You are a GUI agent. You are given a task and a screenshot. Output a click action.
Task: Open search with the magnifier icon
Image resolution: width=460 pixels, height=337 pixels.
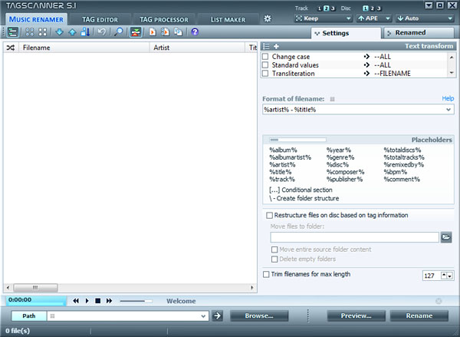click(x=119, y=31)
